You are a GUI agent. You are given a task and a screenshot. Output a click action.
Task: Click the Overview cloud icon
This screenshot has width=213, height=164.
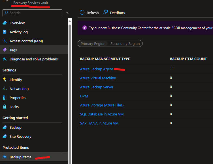[x=5, y=23]
